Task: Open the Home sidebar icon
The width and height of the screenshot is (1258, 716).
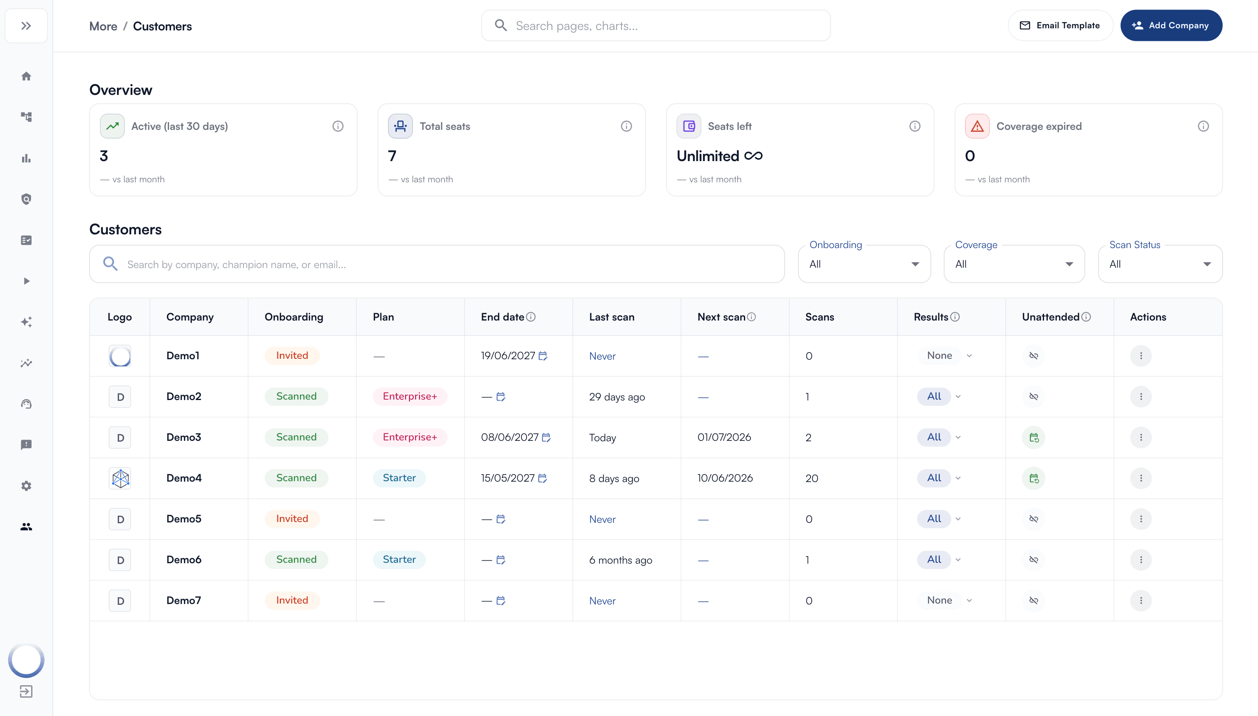Action: click(x=26, y=76)
